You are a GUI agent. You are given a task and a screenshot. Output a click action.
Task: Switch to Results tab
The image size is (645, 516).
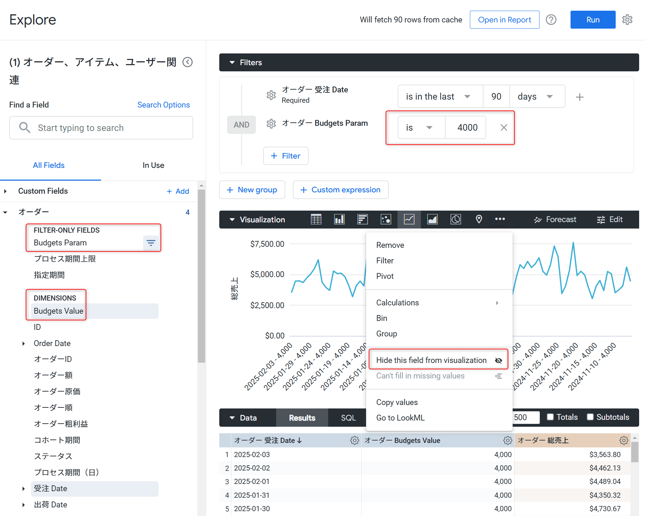pos(302,418)
